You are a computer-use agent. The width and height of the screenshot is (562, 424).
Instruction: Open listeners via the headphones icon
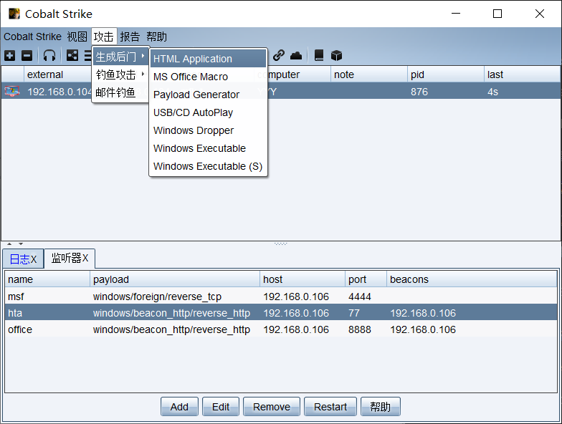49,55
